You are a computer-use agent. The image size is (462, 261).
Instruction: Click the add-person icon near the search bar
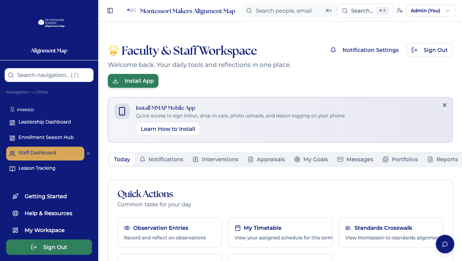(400, 10)
